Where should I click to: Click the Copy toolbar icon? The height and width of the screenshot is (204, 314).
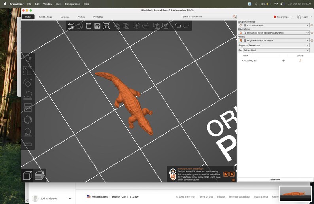(117, 26)
